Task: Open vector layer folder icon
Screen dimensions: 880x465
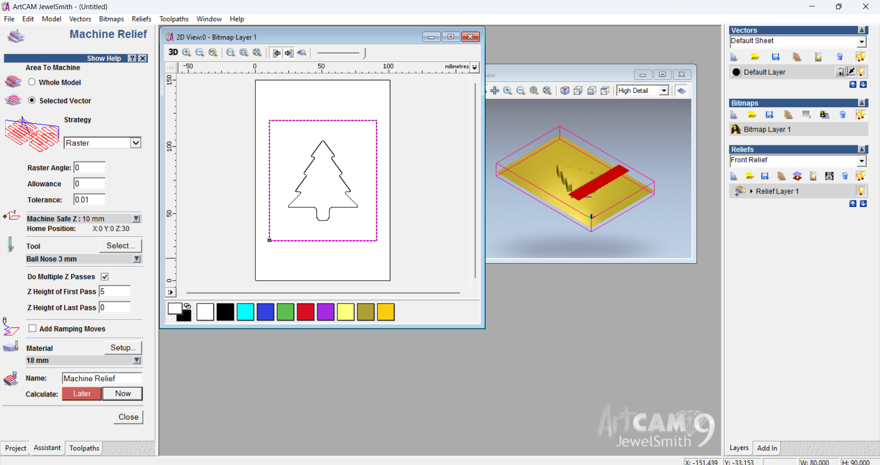Action: coord(755,57)
